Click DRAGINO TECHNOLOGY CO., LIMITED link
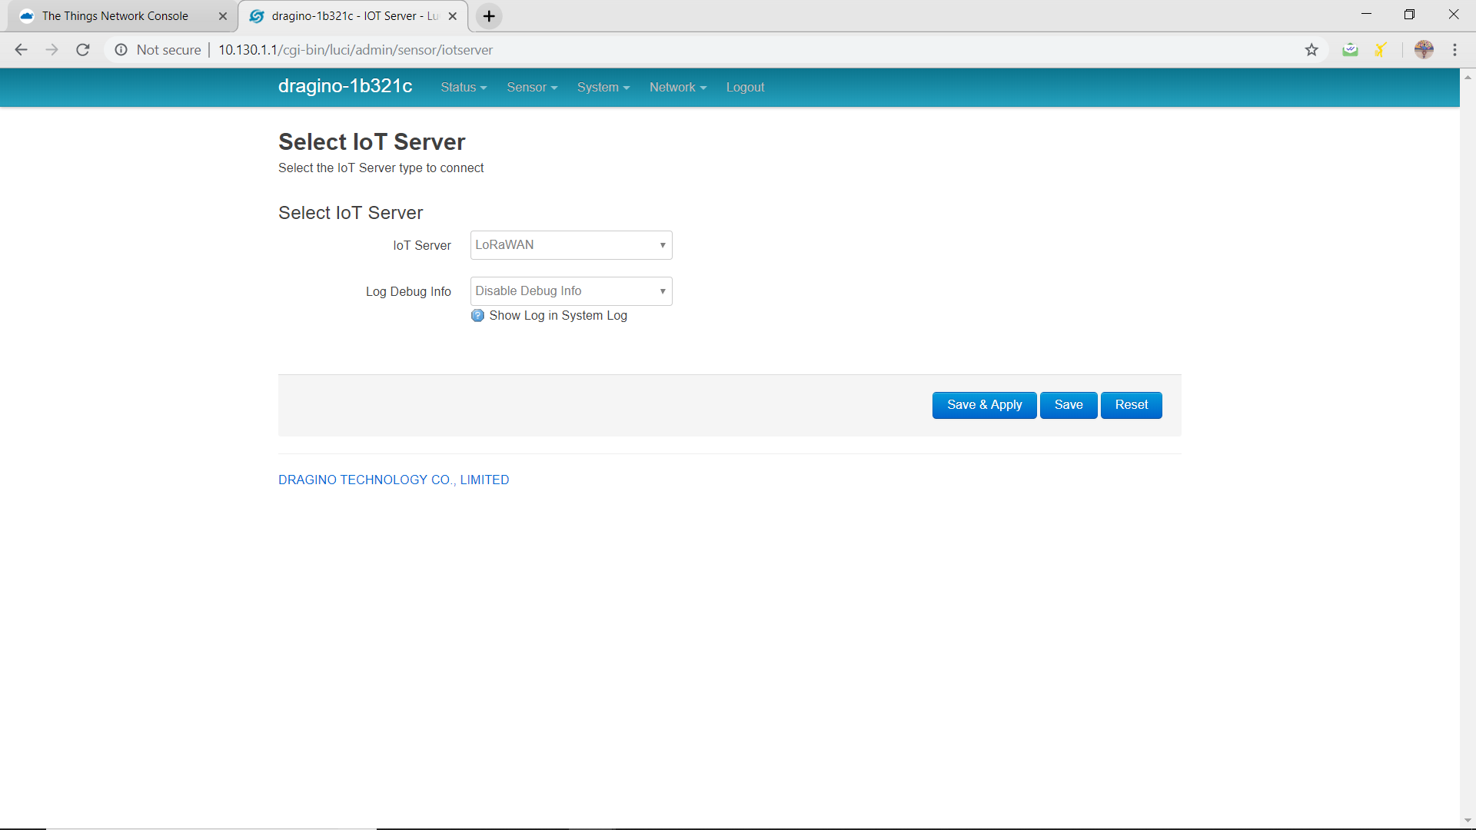1476x830 pixels. [x=394, y=480]
